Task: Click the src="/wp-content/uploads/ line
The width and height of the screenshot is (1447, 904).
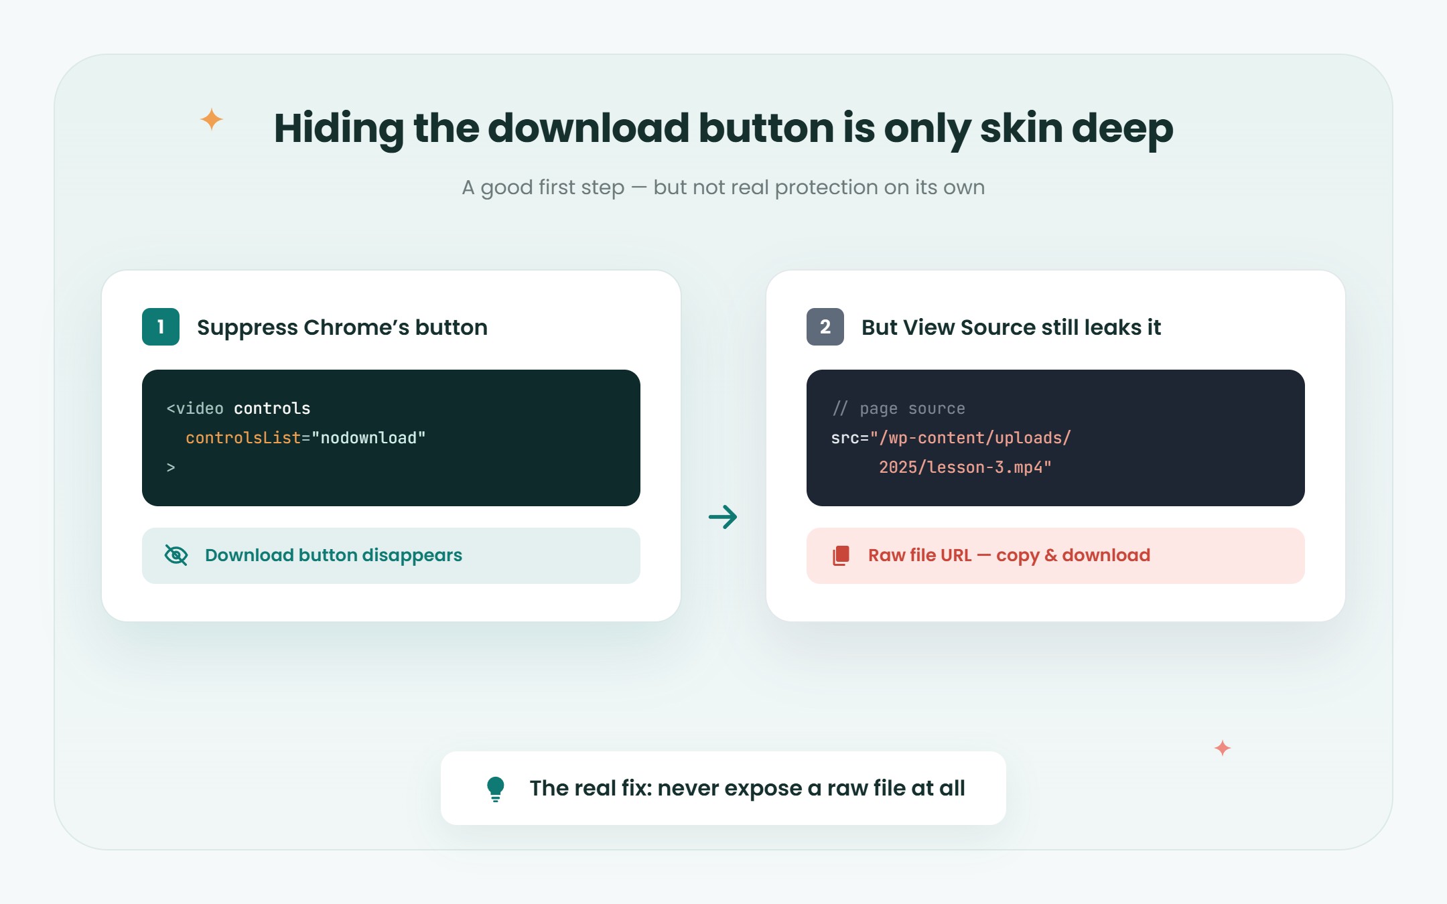Action: tap(951, 438)
